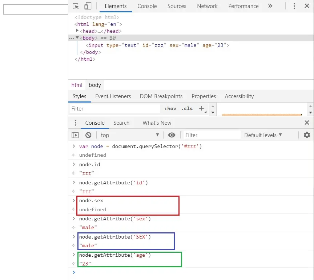Screen dimensions: 314x280
Task: Select the Event Listeners tab
Action: pos(113,96)
